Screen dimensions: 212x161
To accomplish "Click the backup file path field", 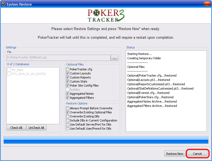I will [58, 58].
